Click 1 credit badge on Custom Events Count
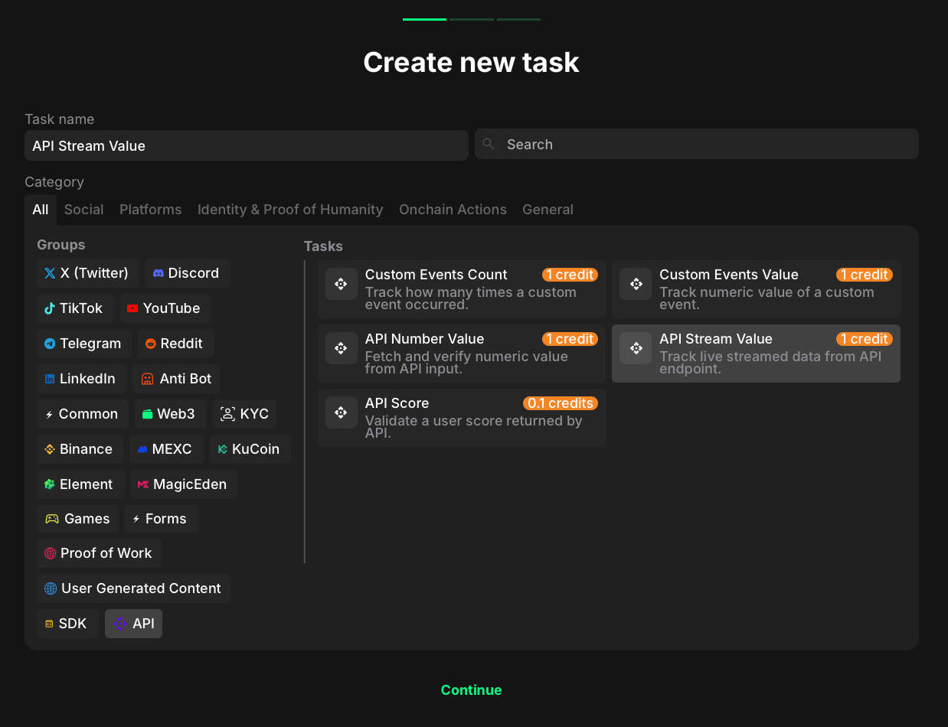The image size is (948, 727). point(570,275)
